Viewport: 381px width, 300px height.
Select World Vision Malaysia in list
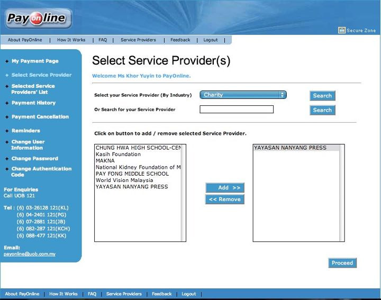(x=138, y=180)
